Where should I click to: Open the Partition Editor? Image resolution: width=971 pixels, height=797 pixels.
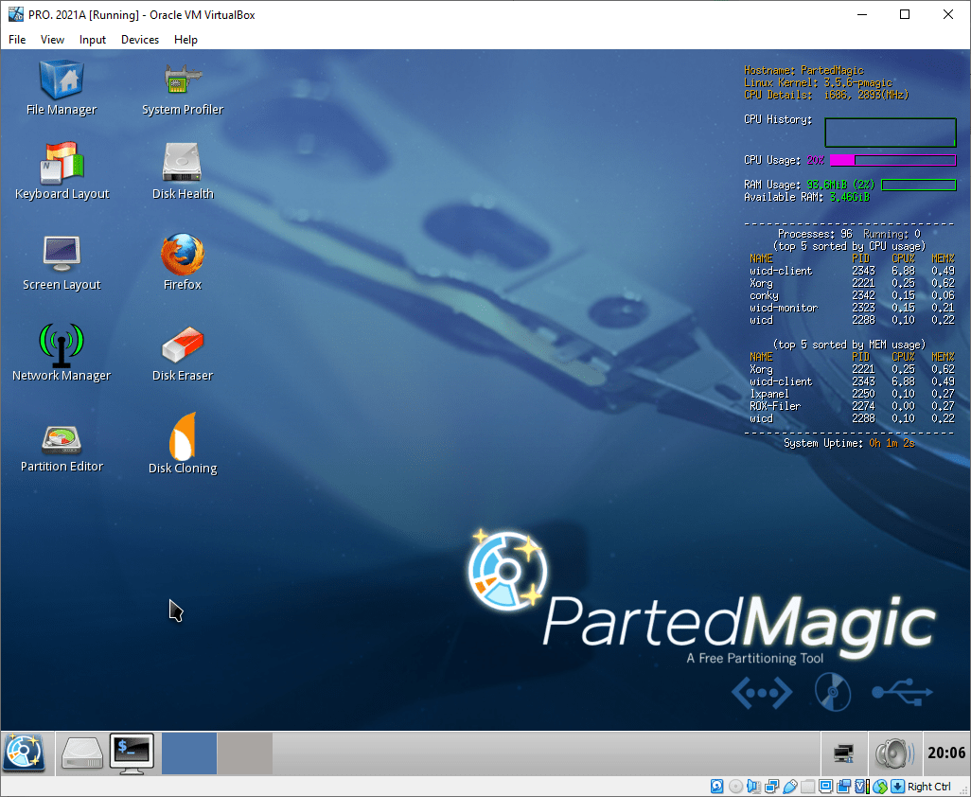[62, 449]
